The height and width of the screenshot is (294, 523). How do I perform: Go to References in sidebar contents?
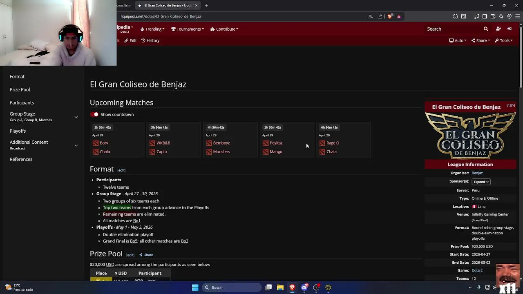click(x=21, y=159)
